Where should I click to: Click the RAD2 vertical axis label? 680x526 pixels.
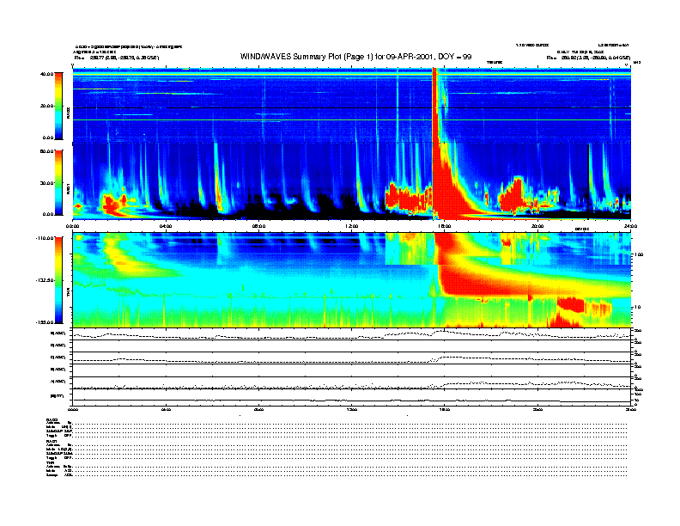(68, 113)
